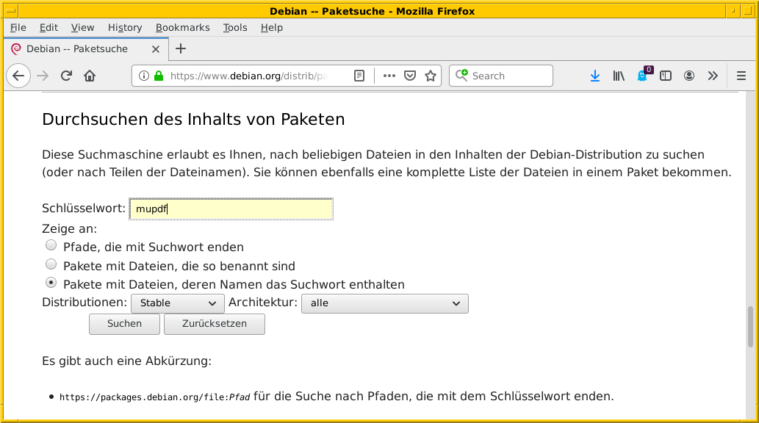Bookmark this page with the star icon
Image resolution: width=759 pixels, height=423 pixels.
430,75
